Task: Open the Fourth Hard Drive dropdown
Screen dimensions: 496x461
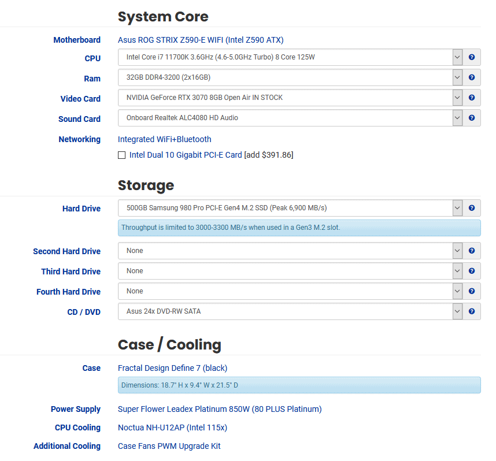Action: tap(290, 291)
